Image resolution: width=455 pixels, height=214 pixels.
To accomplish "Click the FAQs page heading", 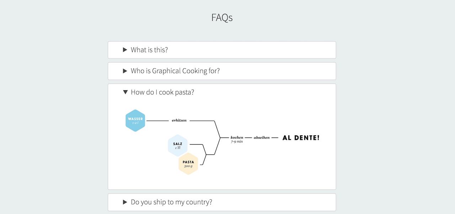I will pos(222,17).
